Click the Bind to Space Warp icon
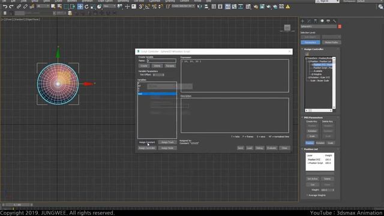 coord(32,7)
